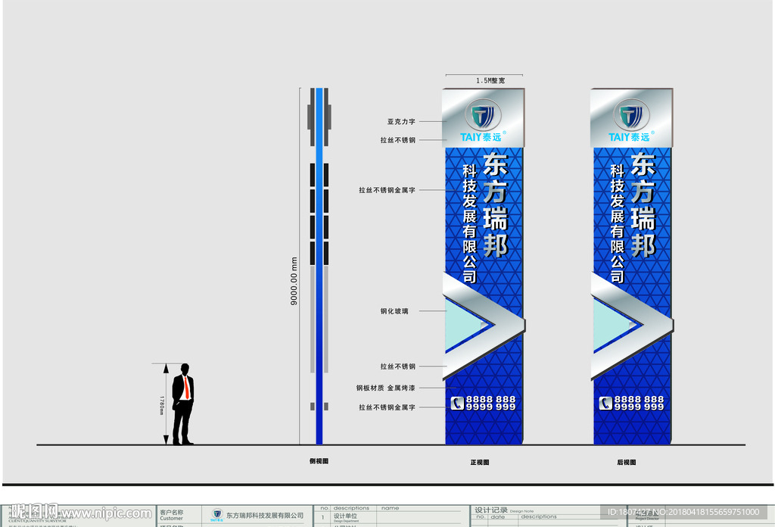Click phone number '8888 888' on the rear view pillar
This screenshot has height=527, width=775.
pyautogui.click(x=639, y=399)
